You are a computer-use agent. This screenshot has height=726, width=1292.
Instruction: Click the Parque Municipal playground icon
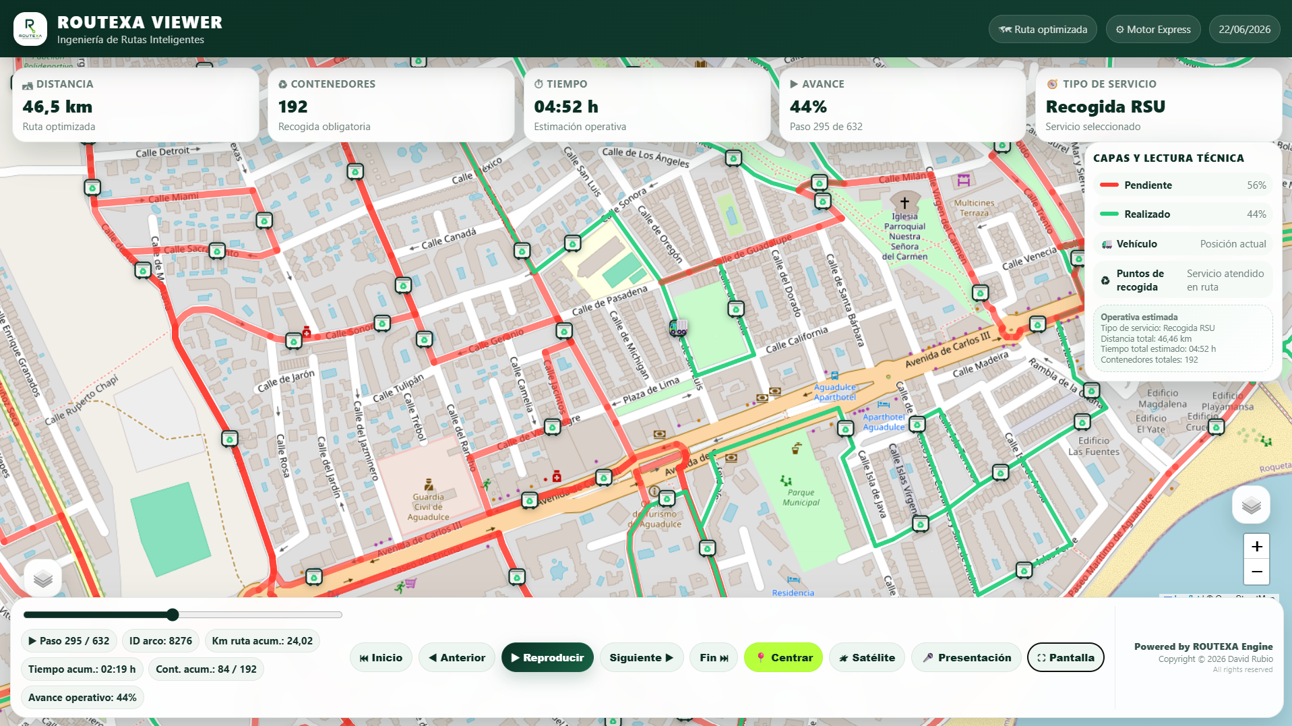point(786,481)
